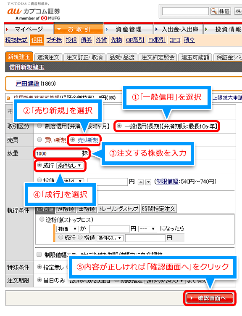The image size is (242, 316).
Task: Tick the 制限値幅 auto-adjust checkbox
Action: [39, 254]
